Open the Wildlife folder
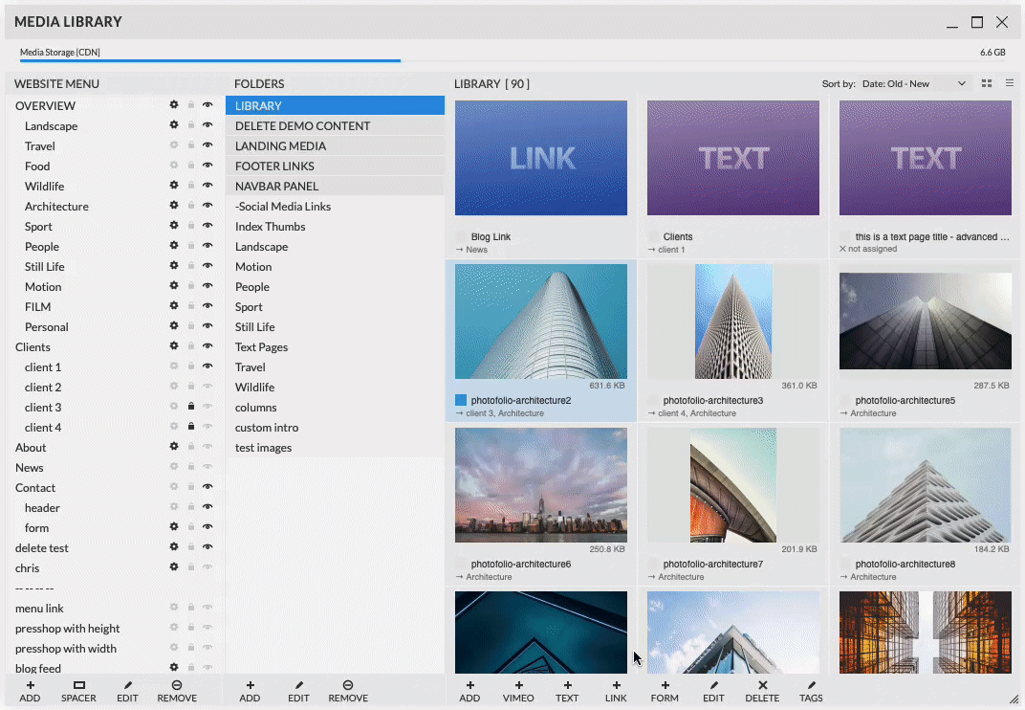Screen dimensions: 1025x710 point(254,387)
